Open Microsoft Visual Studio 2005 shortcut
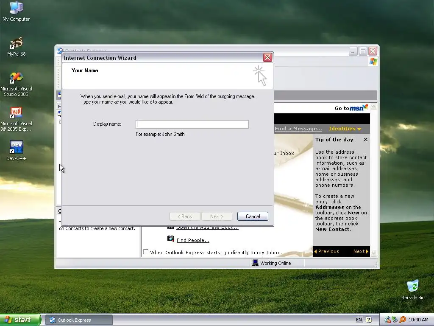 coord(16,84)
